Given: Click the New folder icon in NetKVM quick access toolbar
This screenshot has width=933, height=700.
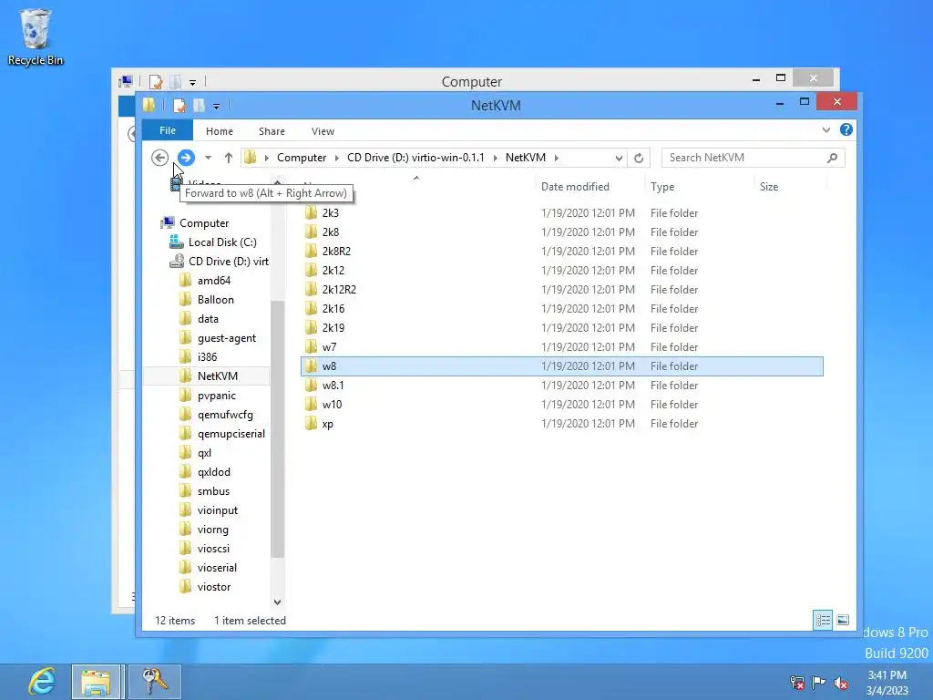Looking at the screenshot, I should click(199, 106).
